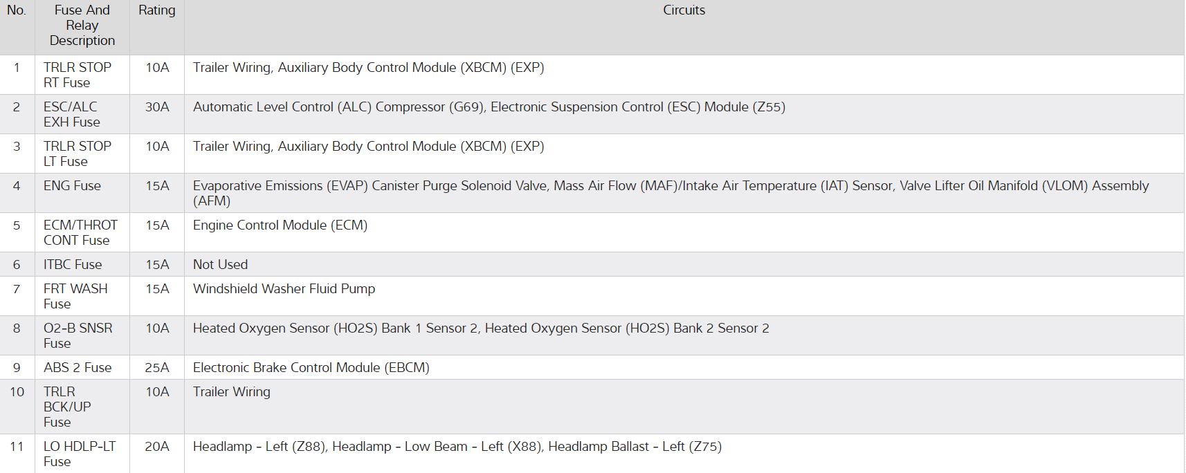The image size is (1186, 473).
Task: Click 'Engine Control Module (ECM)' circuit text
Action: 280,225
